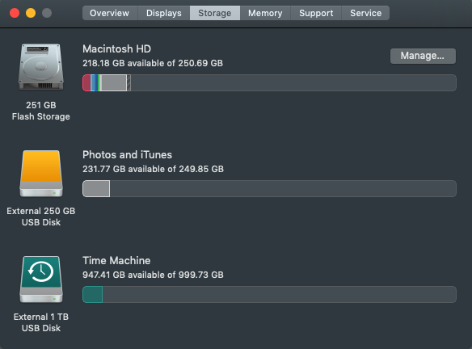Open the Memory tab
Screen dimensions: 472x349
[x=265, y=13]
